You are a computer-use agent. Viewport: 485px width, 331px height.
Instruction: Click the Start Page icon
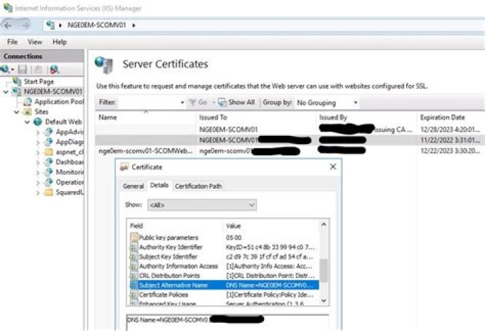coord(17,81)
